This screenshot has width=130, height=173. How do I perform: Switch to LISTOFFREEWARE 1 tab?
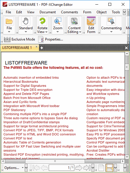click(x=17, y=48)
